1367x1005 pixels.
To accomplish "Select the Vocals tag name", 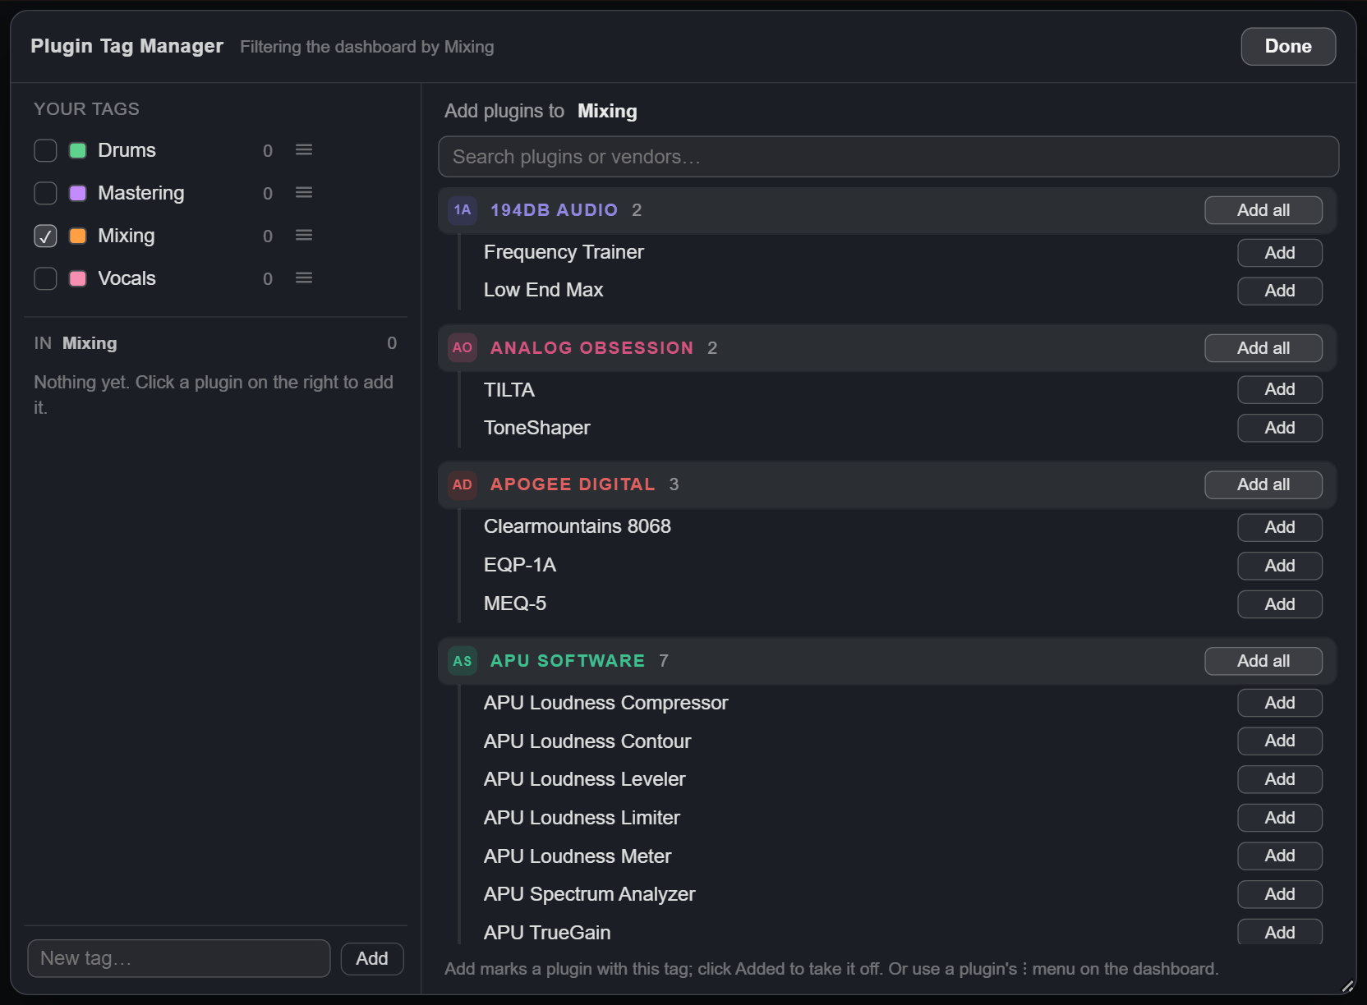I will pos(127,278).
